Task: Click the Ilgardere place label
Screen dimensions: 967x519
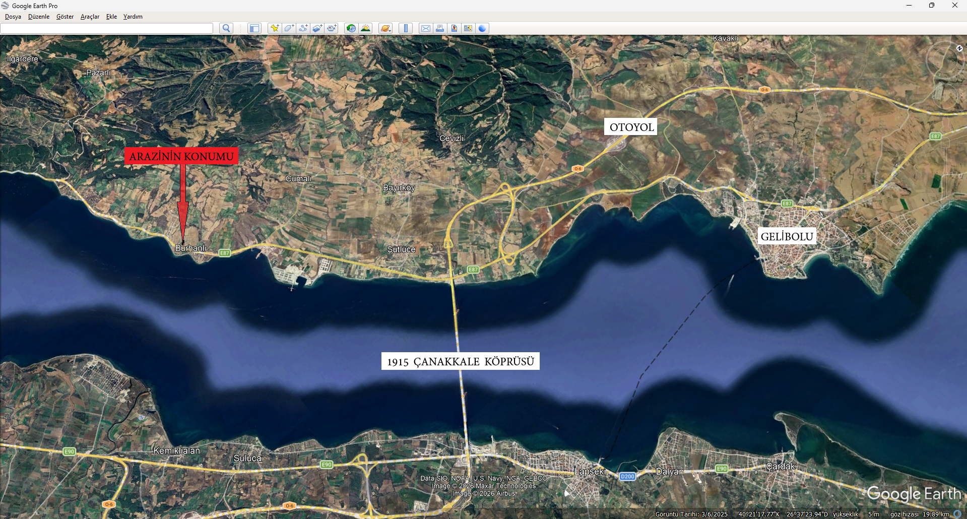Action: pyautogui.click(x=23, y=59)
